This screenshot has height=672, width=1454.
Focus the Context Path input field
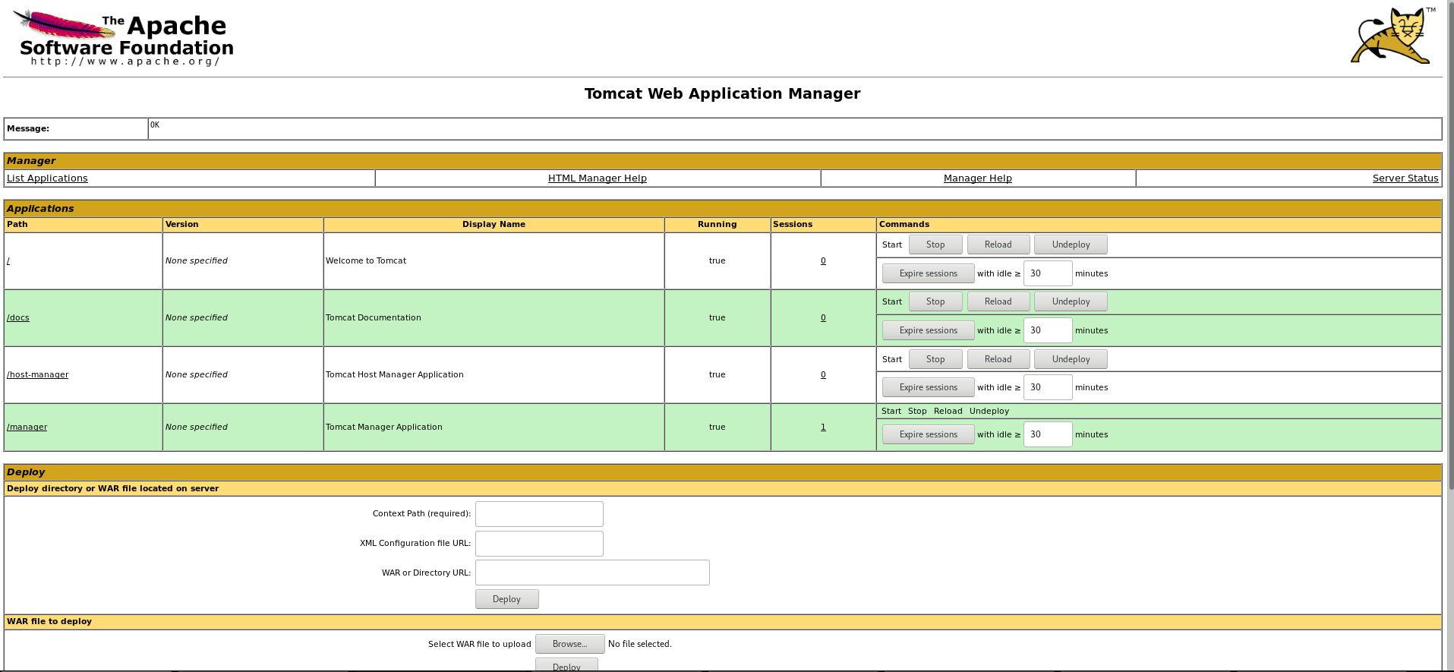[539, 514]
